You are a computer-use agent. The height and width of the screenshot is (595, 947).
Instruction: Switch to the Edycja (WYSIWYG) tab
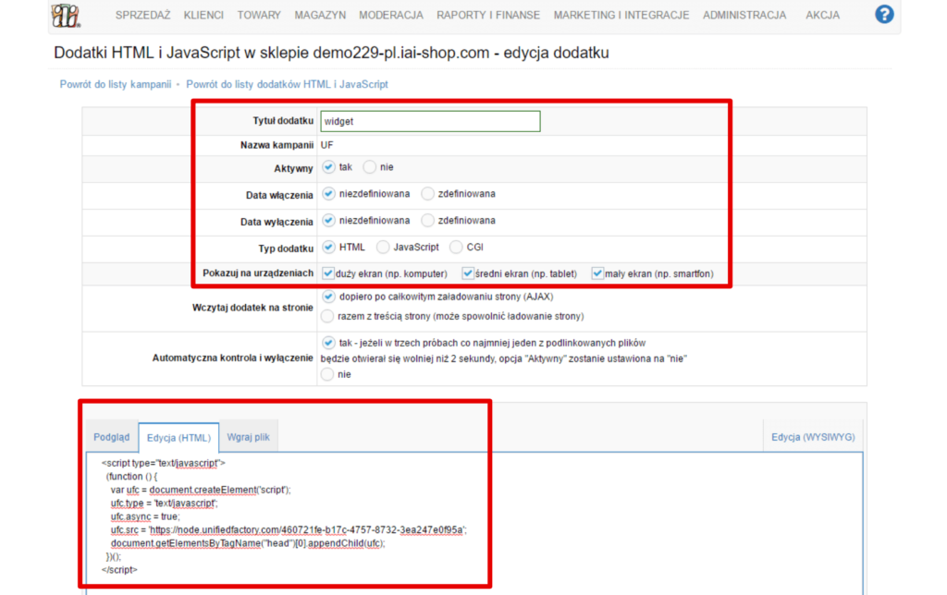[813, 437]
